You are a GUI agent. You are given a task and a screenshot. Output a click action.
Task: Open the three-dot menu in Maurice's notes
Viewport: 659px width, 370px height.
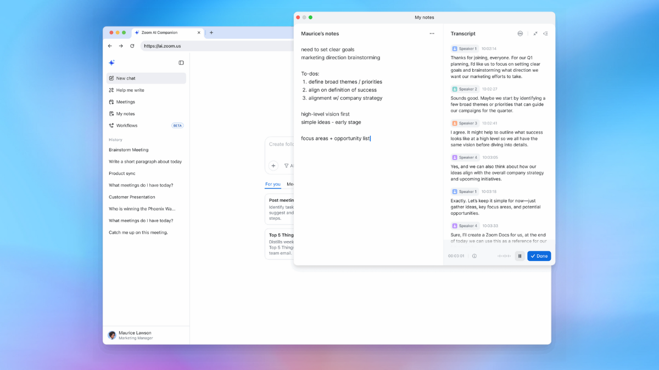point(432,34)
